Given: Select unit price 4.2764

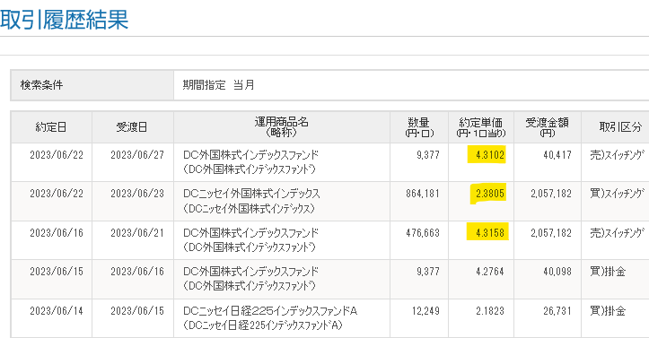Looking at the screenshot, I should click(489, 272).
